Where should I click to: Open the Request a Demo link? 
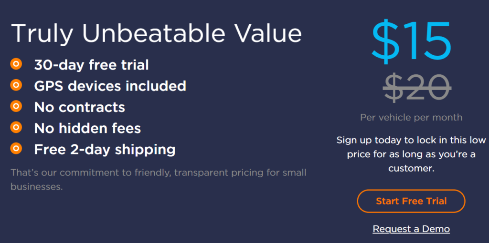tap(411, 229)
